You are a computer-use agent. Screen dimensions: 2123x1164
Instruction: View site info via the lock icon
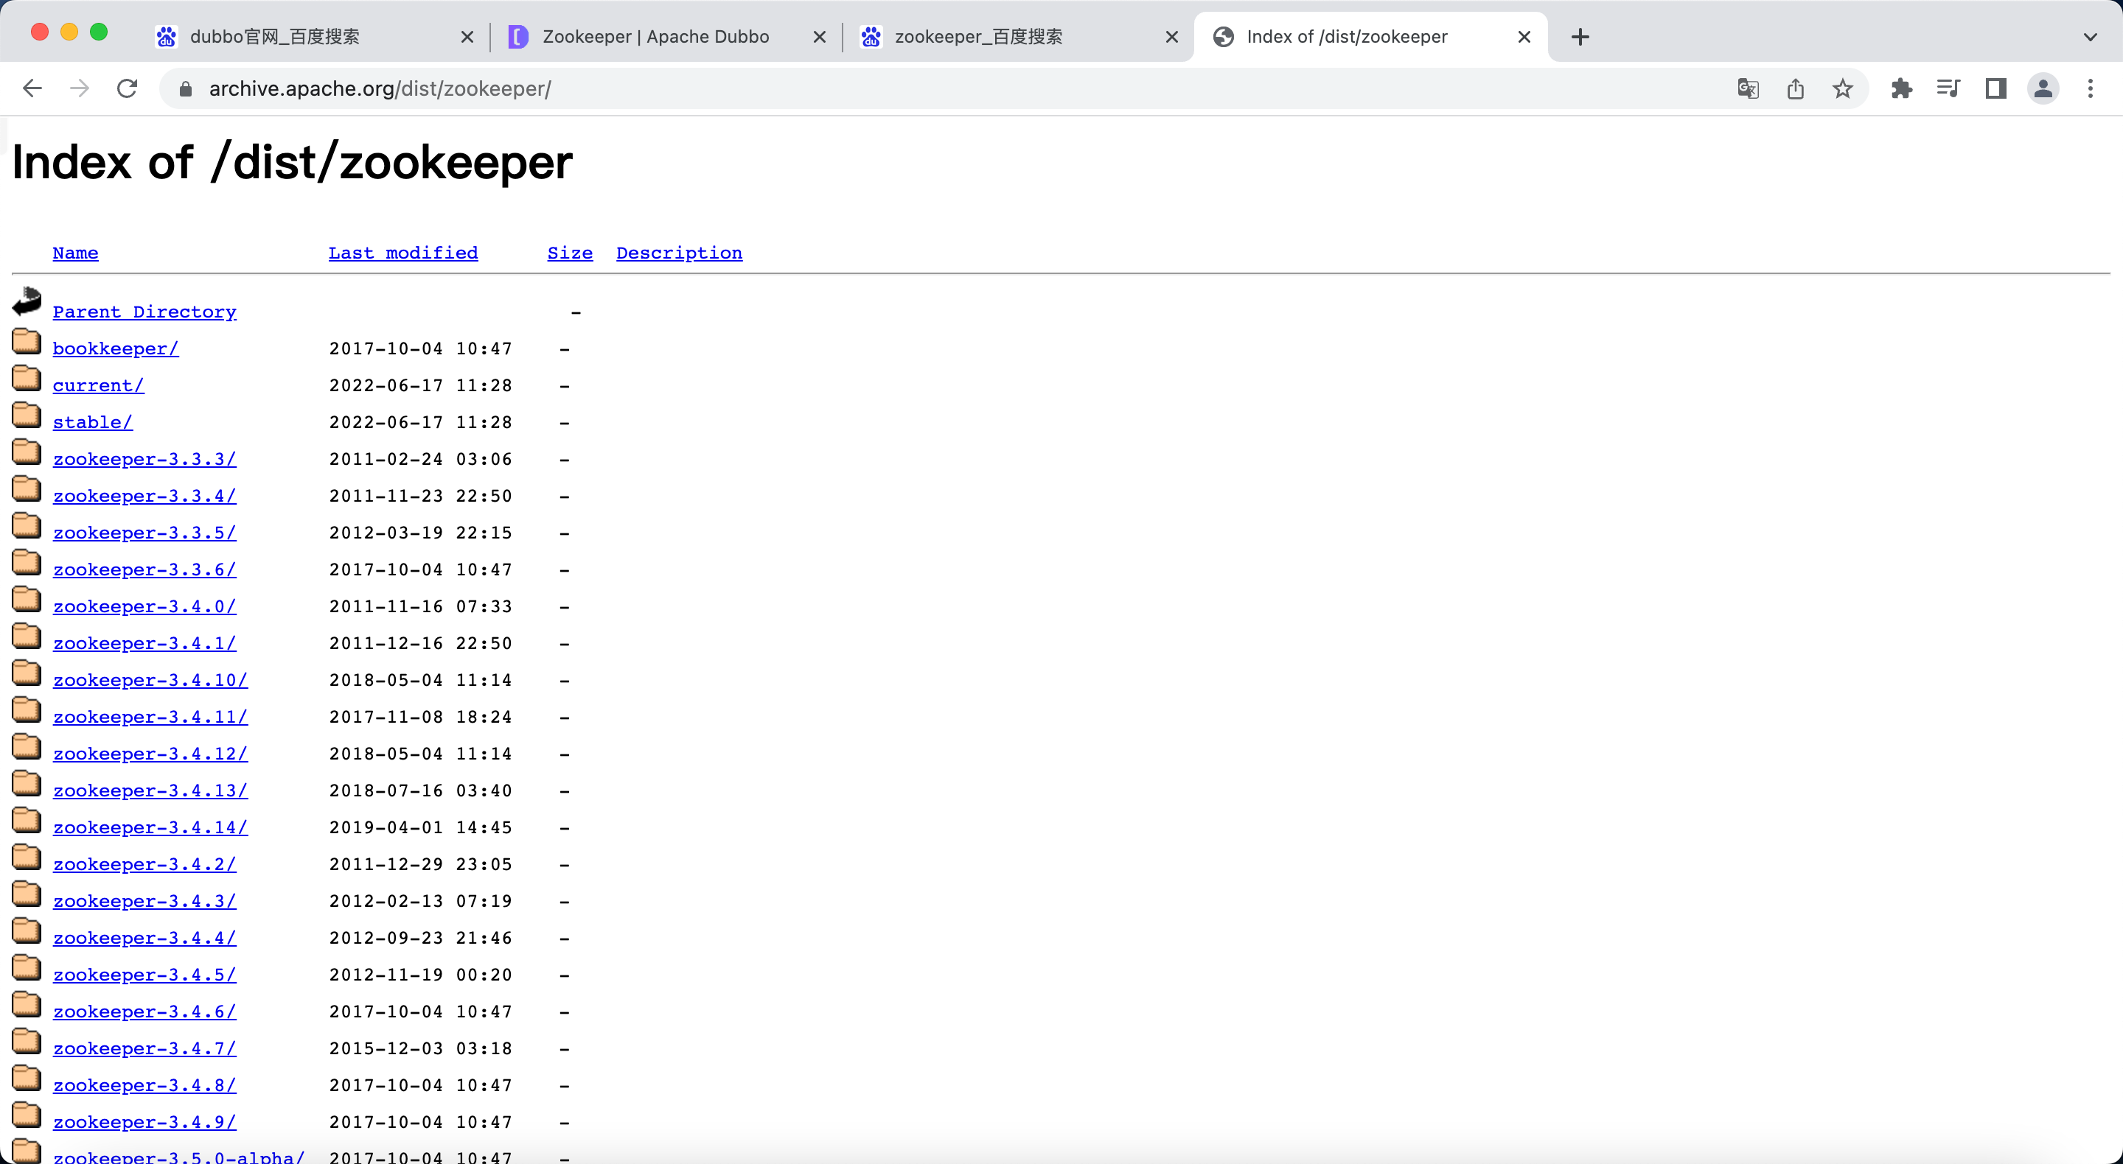point(186,89)
